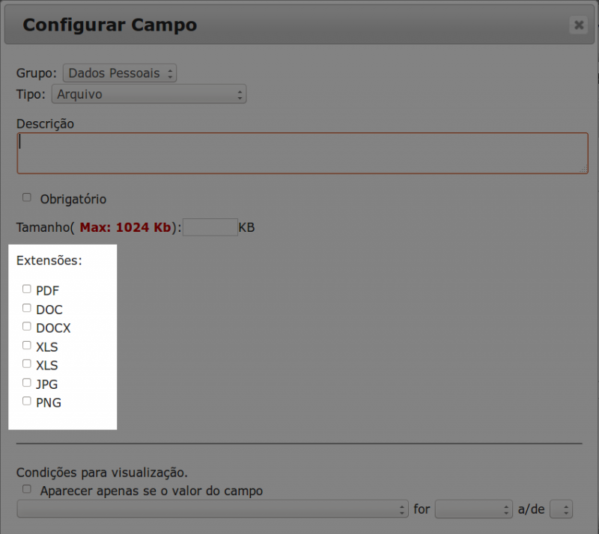The width and height of the screenshot is (599, 534).
Task: Click the Configurar Campo dialog title bar
Action: tap(109, 24)
